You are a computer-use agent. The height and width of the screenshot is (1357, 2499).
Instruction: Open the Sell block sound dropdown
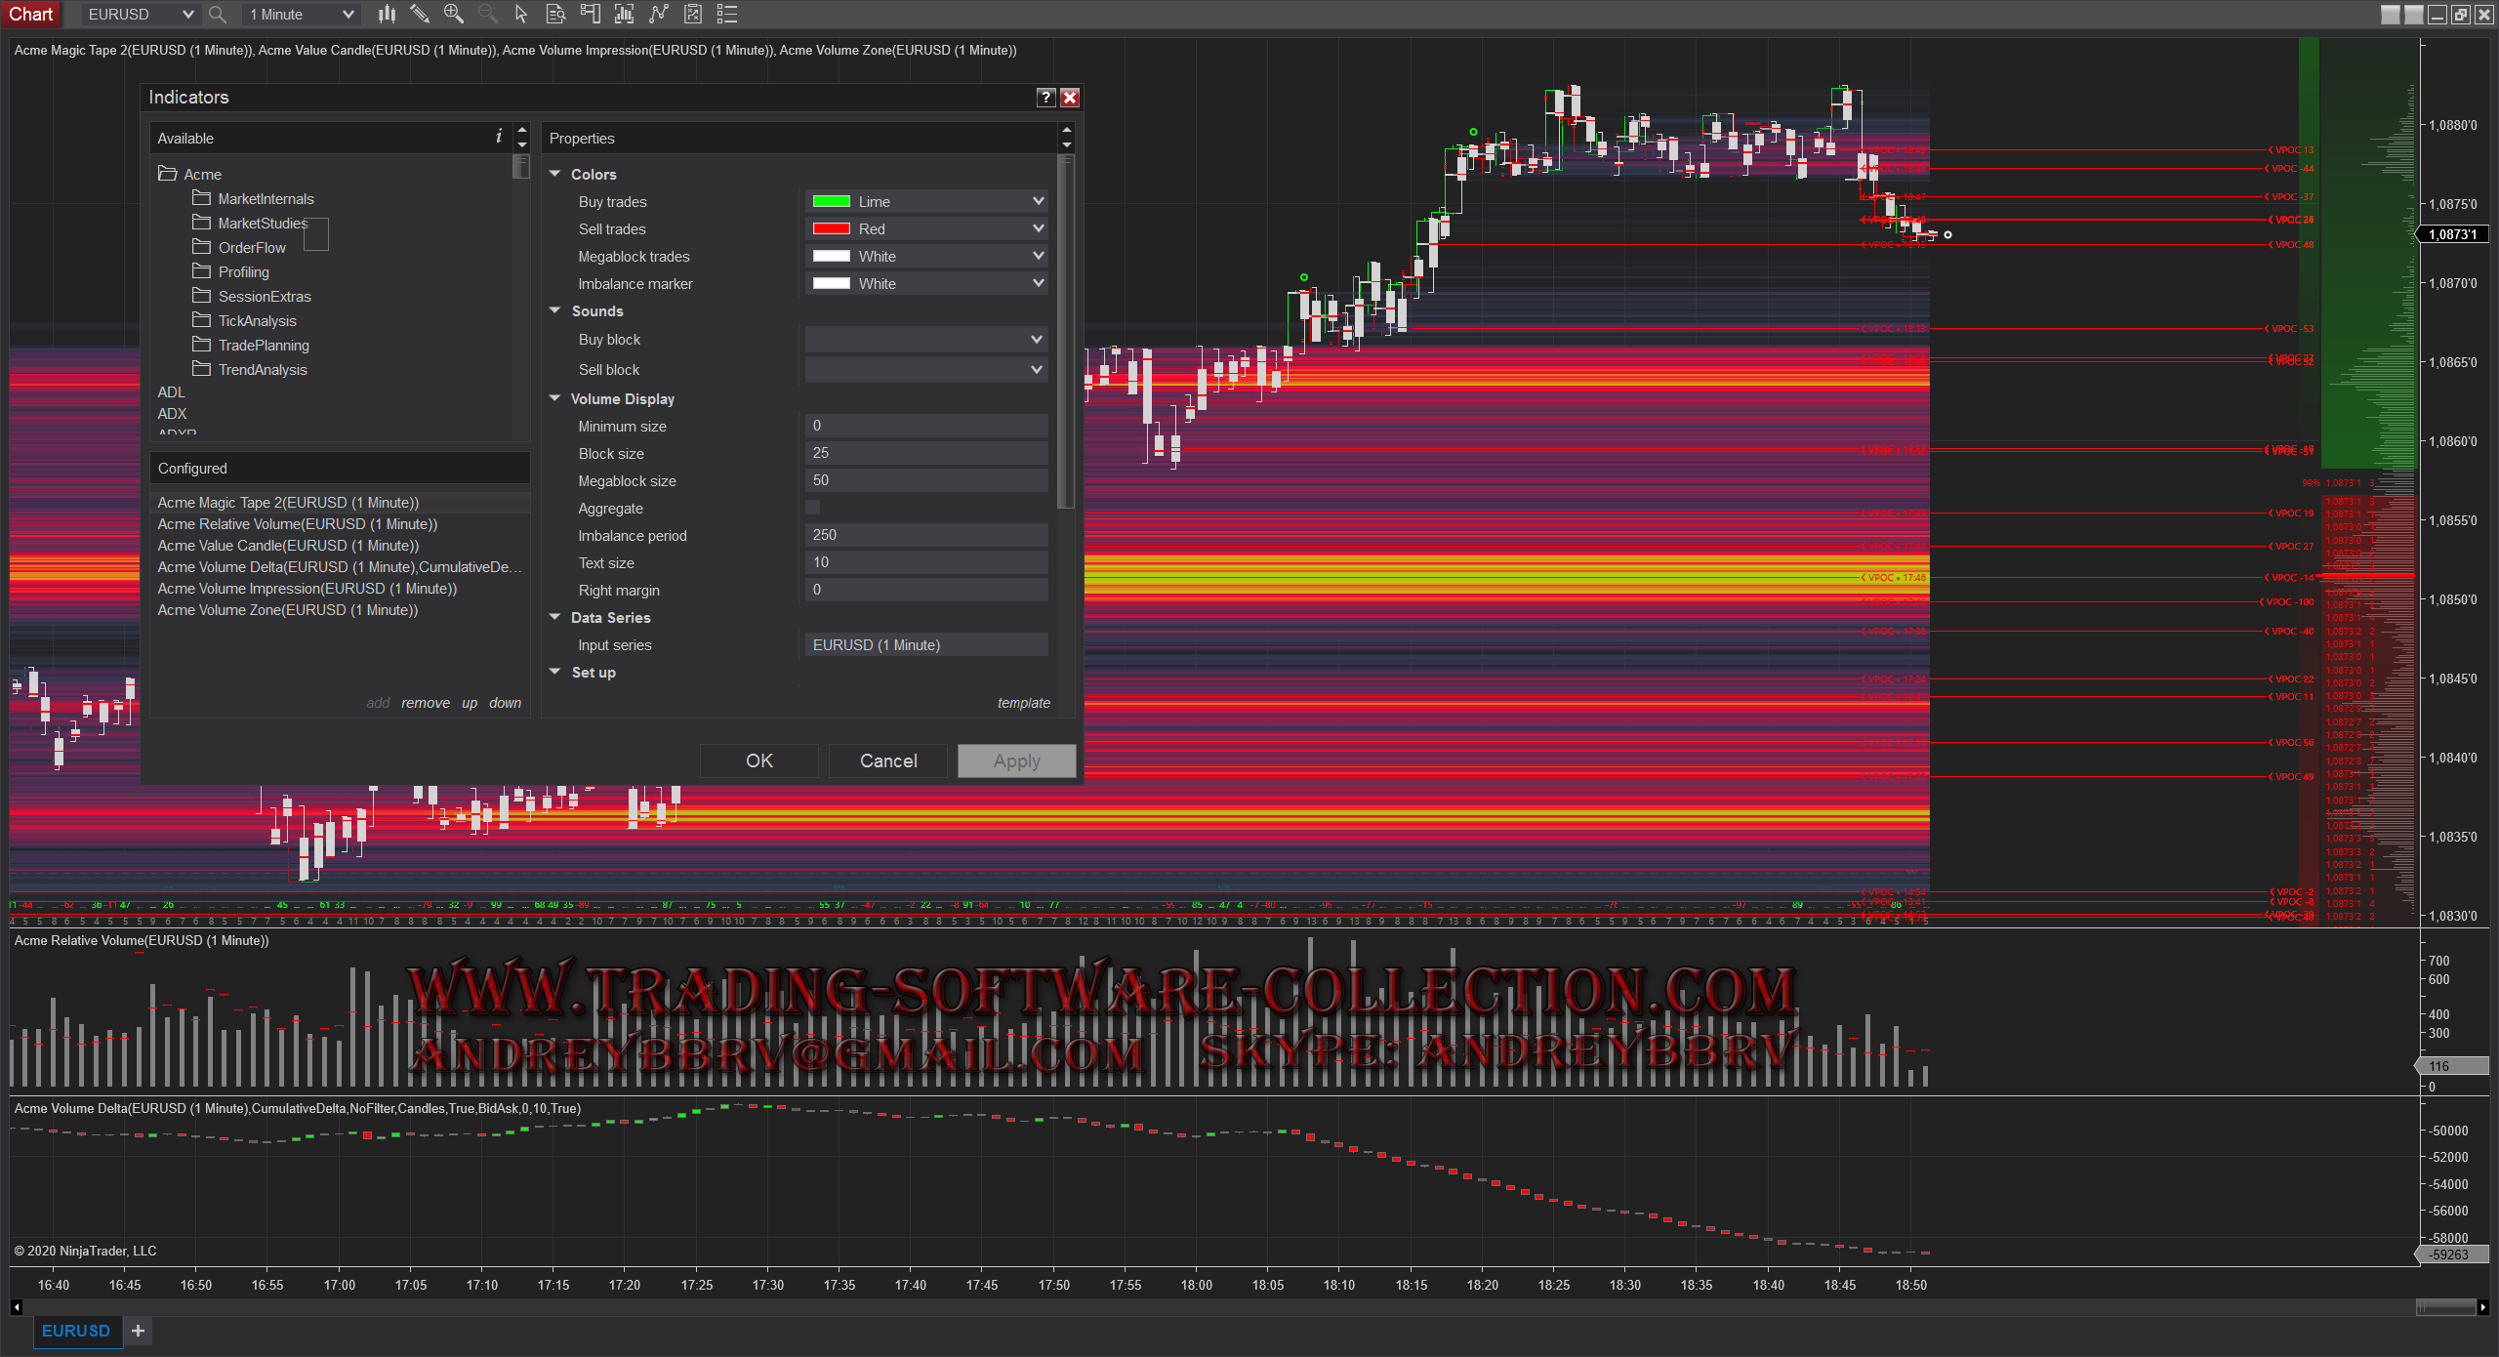coord(927,370)
